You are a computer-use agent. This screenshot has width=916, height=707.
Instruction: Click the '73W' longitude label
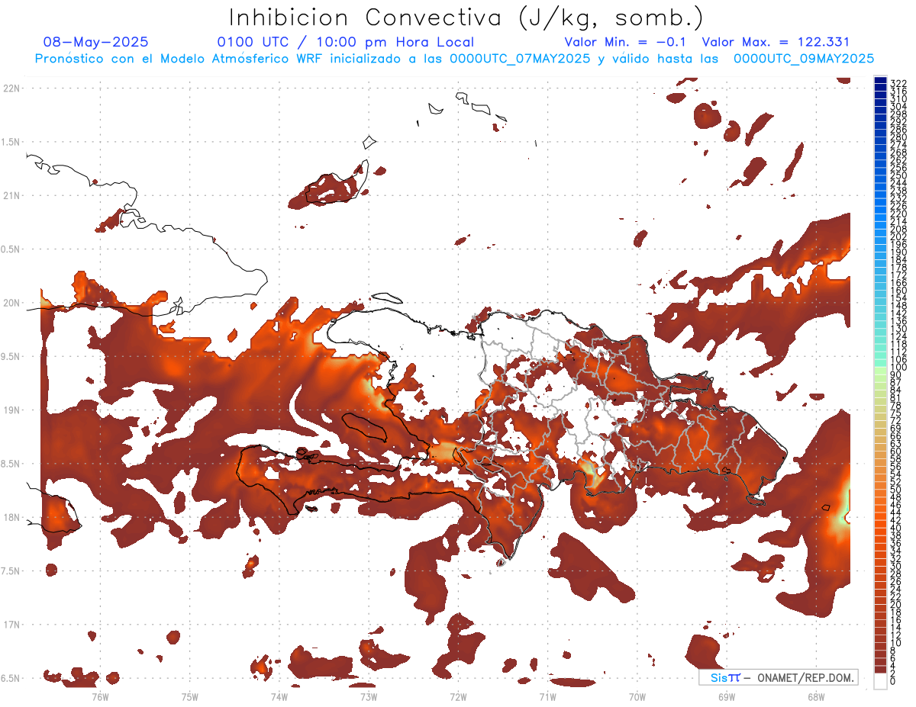369,696
